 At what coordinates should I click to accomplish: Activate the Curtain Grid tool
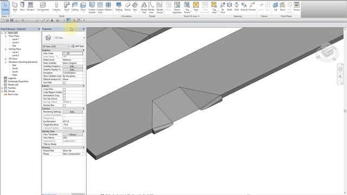tap(100, 8)
